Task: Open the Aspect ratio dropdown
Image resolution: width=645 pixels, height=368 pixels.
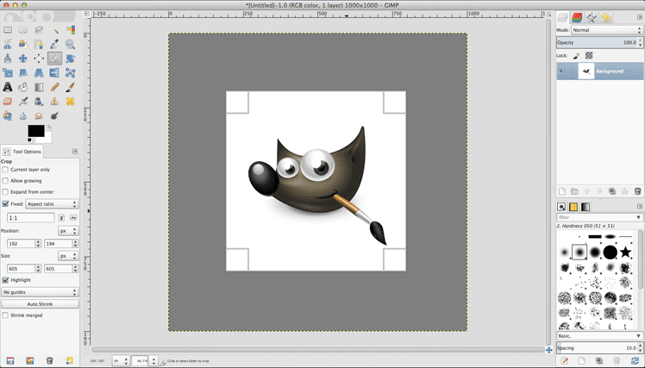Action: point(52,204)
